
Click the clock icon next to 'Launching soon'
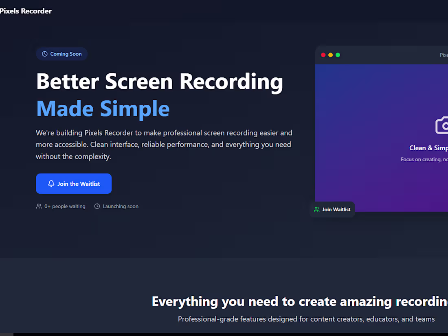[97, 206]
